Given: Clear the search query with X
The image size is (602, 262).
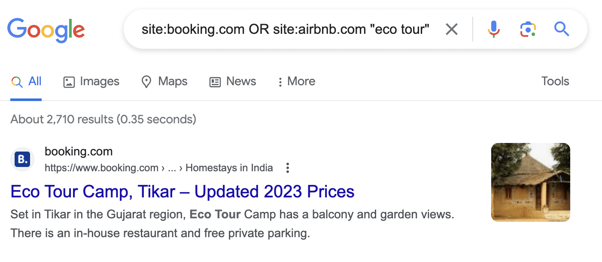Looking at the screenshot, I should point(451,30).
